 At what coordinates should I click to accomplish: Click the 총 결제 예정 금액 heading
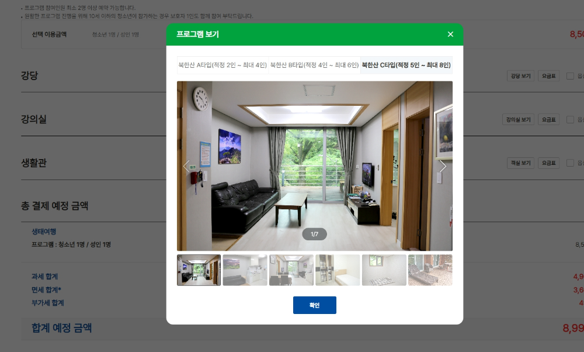[54, 206]
